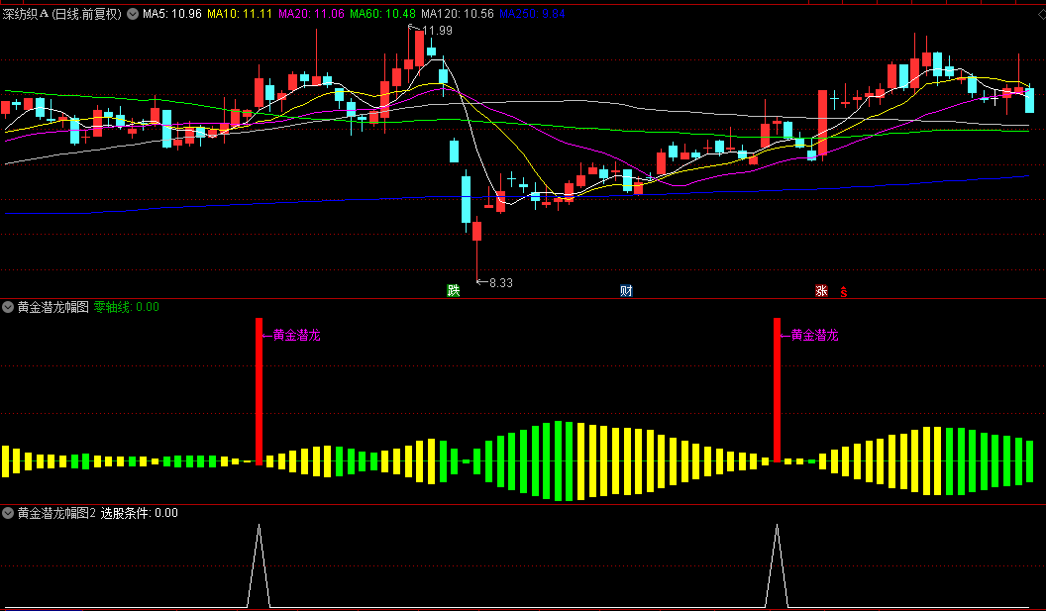Viewport: 1046px width, 611px height.
Task: Select the MA10: 11.11 label
Action: coord(240,13)
